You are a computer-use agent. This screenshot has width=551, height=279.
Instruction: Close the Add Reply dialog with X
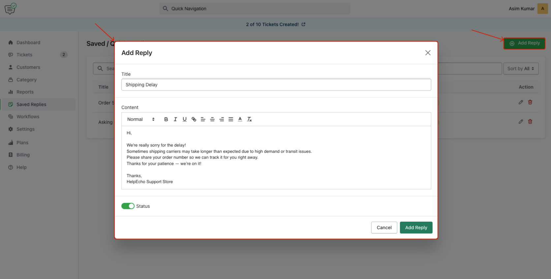pyautogui.click(x=428, y=53)
